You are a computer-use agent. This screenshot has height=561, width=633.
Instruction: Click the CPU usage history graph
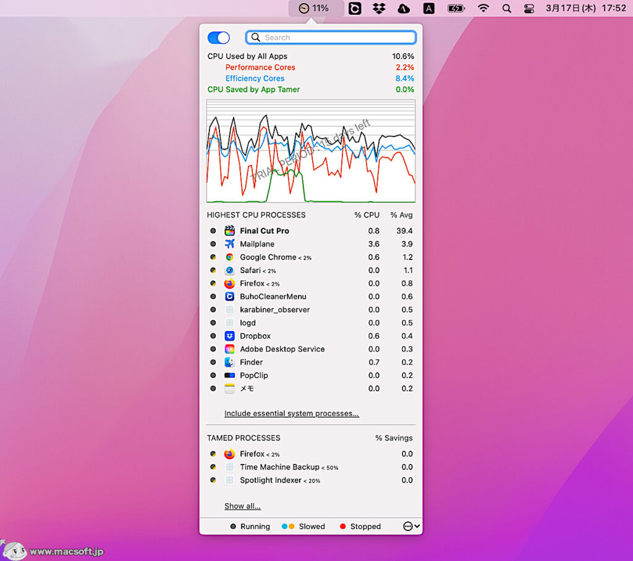click(x=311, y=151)
